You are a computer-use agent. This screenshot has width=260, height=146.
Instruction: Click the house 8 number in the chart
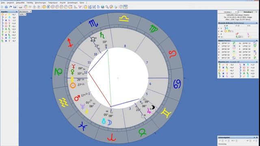pyautogui.click(x=125, y=46)
